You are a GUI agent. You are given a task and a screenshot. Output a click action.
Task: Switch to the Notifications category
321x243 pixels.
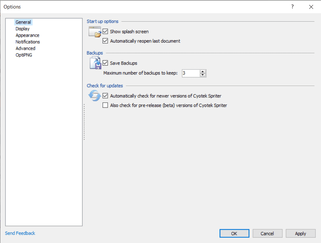(x=28, y=42)
